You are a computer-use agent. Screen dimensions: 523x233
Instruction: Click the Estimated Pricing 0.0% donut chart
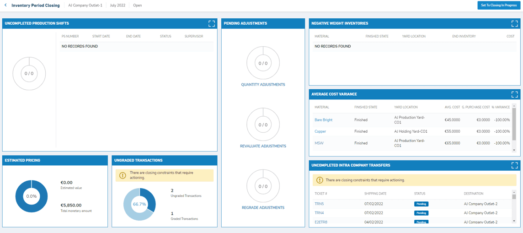pyautogui.click(x=32, y=196)
